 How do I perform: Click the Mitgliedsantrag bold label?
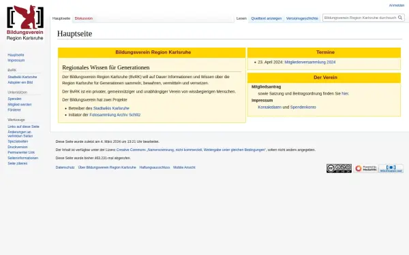[266, 86]
